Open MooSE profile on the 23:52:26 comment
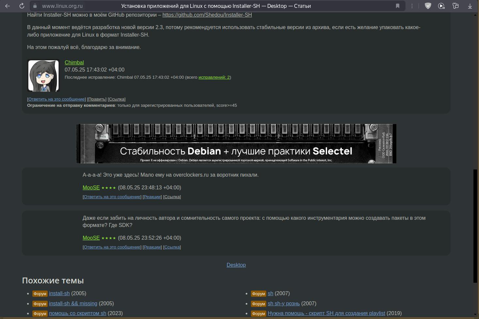479x319 pixels. (91, 238)
